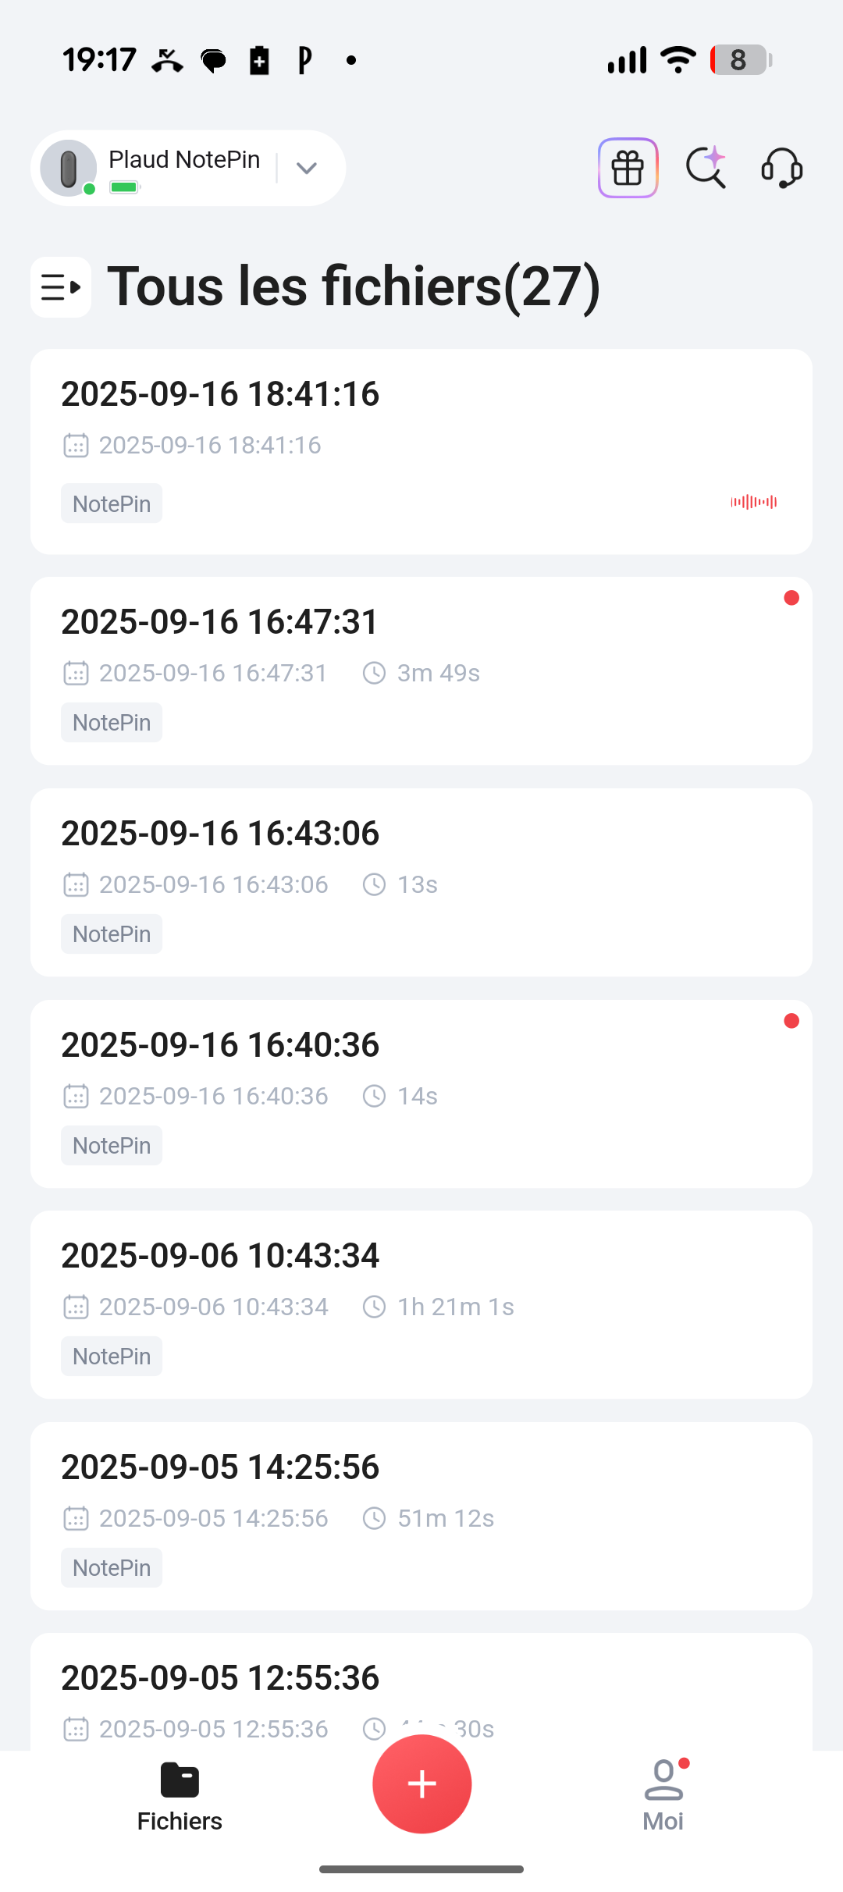The height and width of the screenshot is (1892, 843).
Task: Open the 14s recording at 16:40:36
Action: pyautogui.click(x=421, y=1094)
